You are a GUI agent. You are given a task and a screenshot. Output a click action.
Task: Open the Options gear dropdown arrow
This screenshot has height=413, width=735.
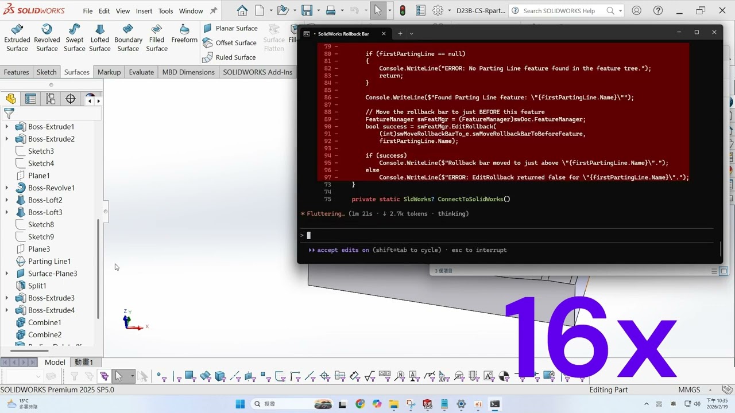point(449,10)
